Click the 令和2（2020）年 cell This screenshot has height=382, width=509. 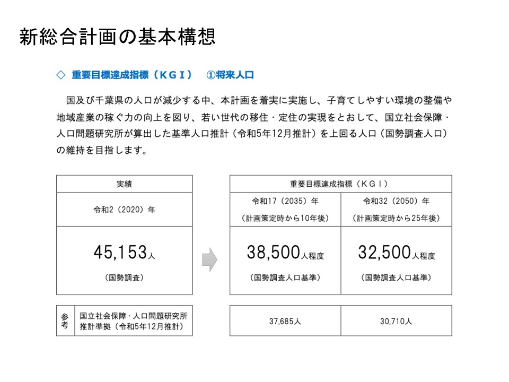coord(124,210)
